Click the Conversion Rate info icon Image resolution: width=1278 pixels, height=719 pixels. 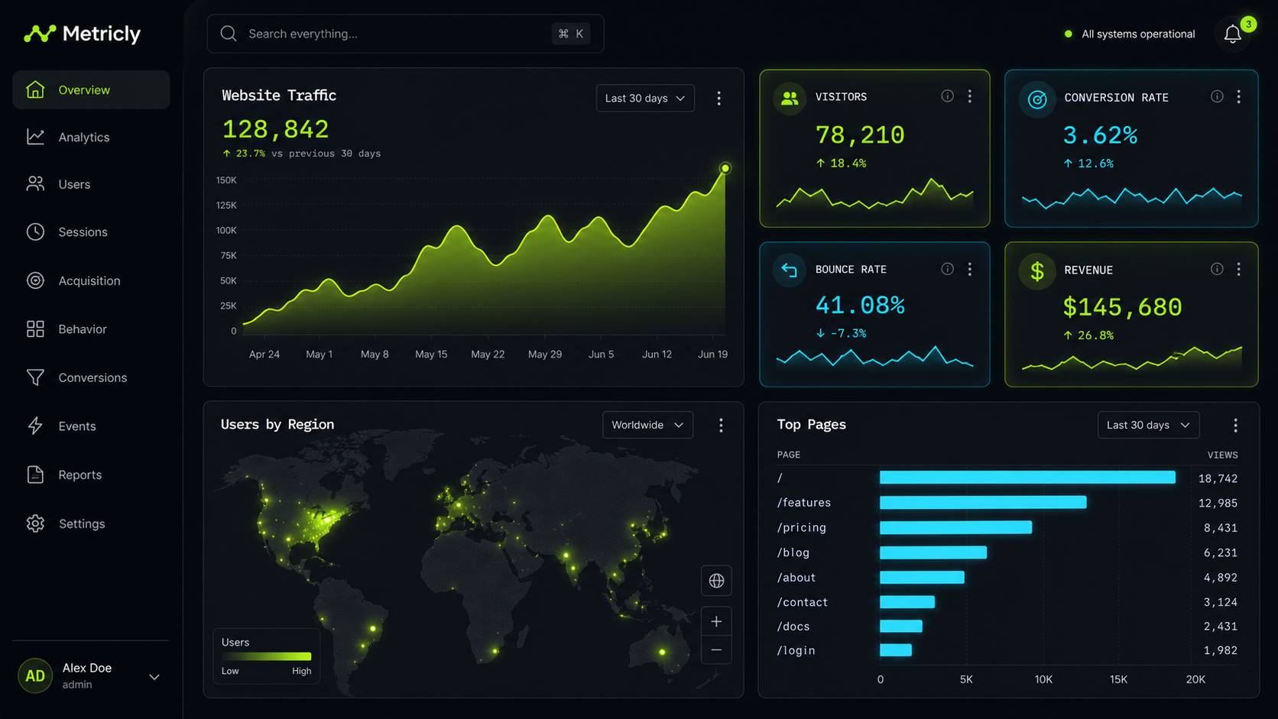[1217, 96]
